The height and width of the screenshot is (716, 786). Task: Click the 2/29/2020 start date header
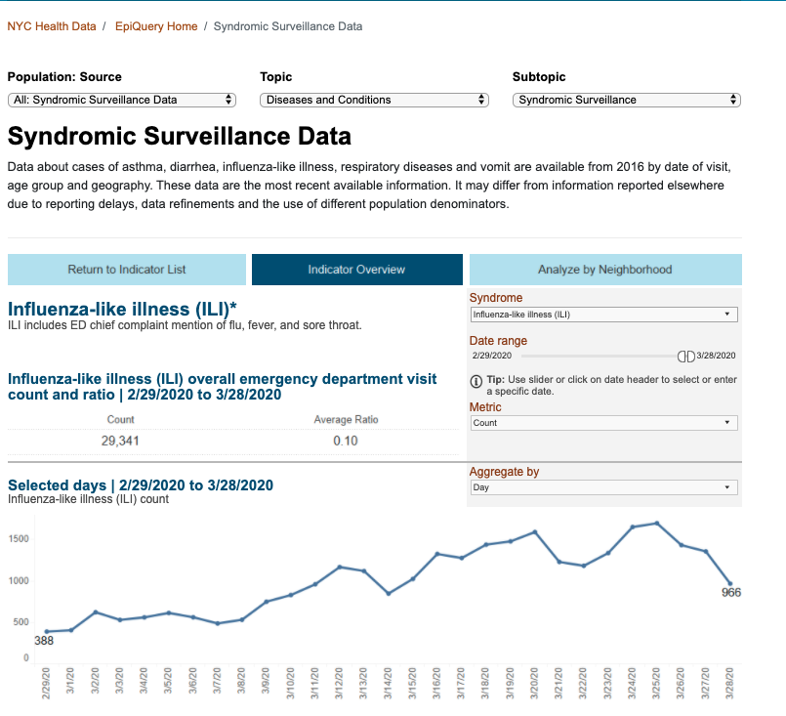coord(492,356)
